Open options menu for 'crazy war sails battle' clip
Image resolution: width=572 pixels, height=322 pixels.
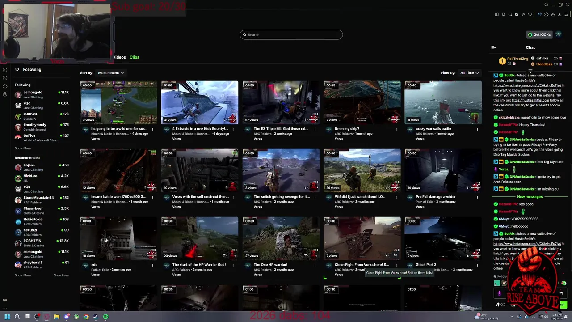pos(477,129)
